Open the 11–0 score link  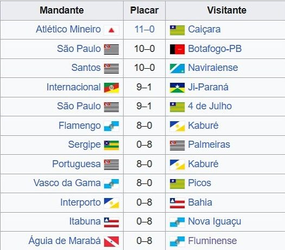click(144, 29)
